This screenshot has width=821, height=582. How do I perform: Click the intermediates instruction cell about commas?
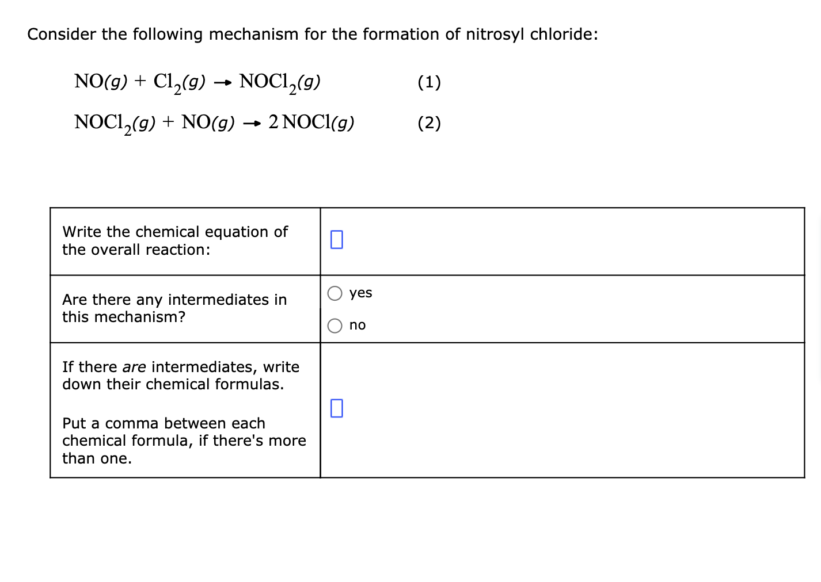pos(184,411)
